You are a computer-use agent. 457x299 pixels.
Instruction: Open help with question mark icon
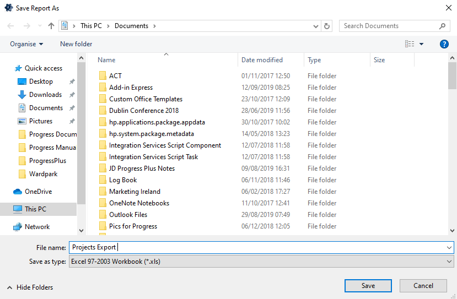point(444,44)
